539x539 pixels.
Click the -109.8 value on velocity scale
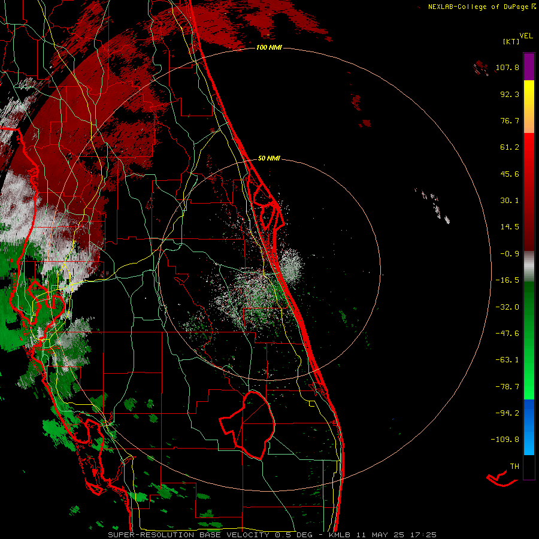(505, 440)
